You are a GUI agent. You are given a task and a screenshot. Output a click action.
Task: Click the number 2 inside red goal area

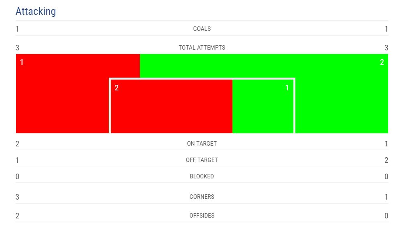tap(117, 88)
